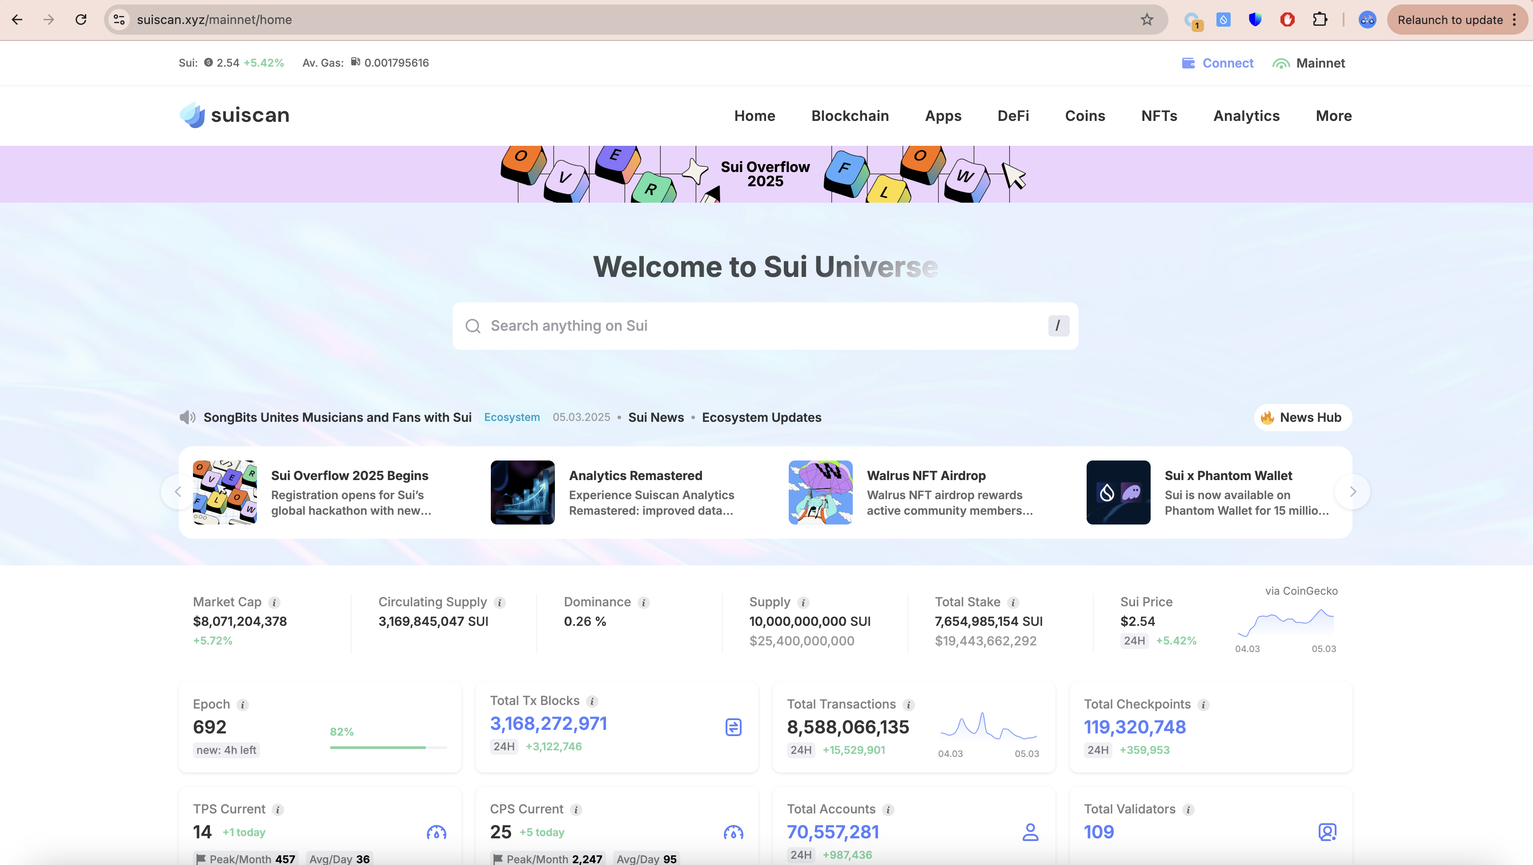This screenshot has width=1533, height=865.
Task: Click the Total Validators badge icon
Action: 1327,832
